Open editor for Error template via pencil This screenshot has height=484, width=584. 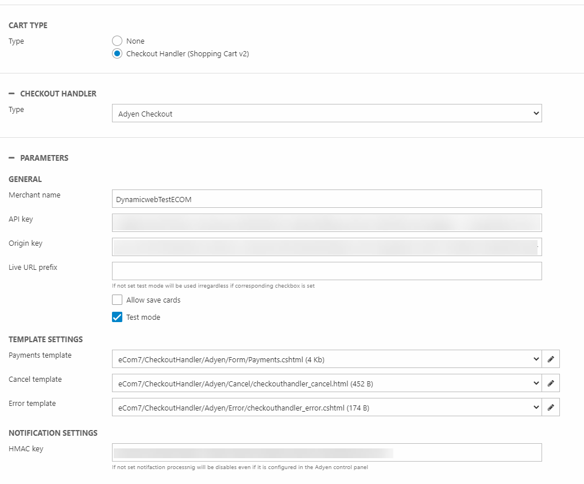tap(551, 407)
